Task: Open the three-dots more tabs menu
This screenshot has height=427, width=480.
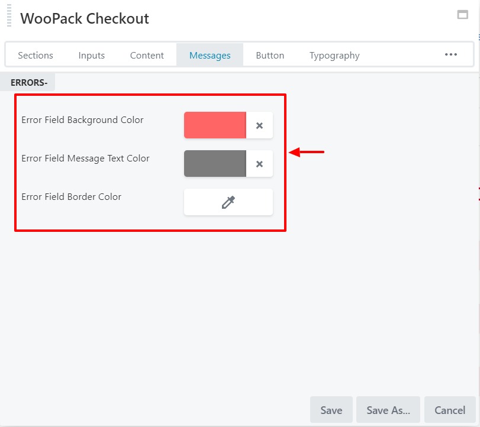Action: coord(450,54)
